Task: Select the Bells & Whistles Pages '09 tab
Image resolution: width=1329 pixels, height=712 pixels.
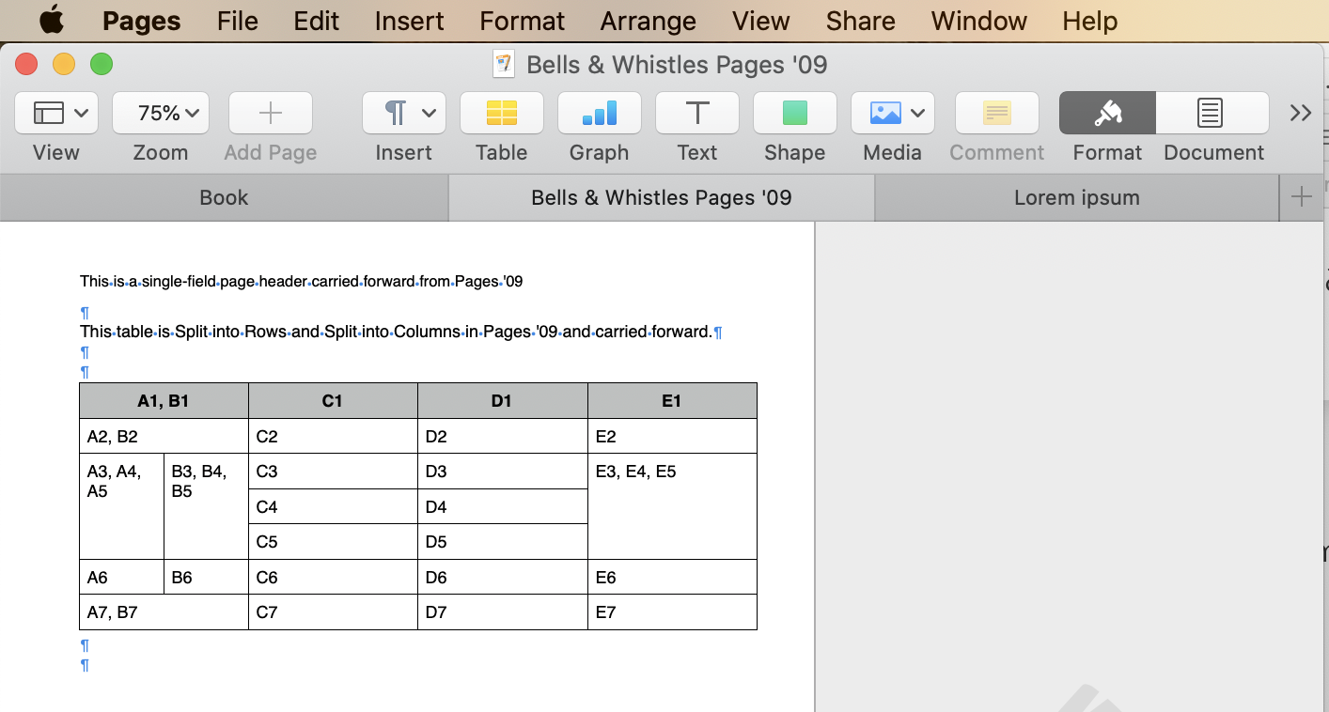Action: click(x=662, y=197)
